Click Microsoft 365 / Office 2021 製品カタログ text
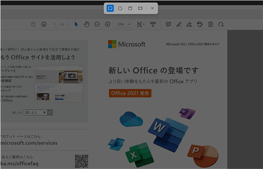The height and width of the screenshot is (169, 263). pos(193,44)
